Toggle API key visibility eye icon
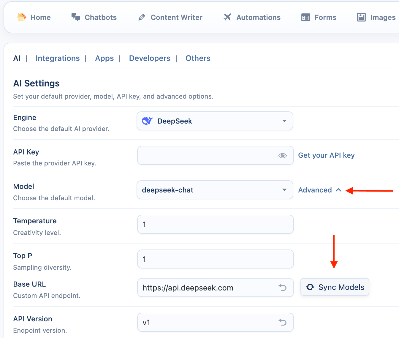Viewport: 399px width, 338px height. tap(282, 156)
